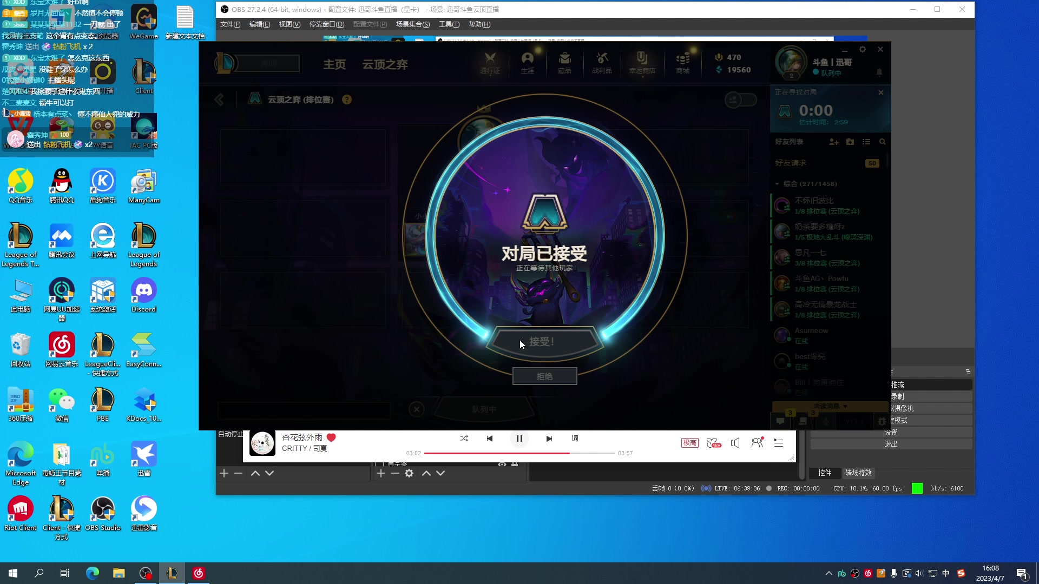Click the song progress bar in the mini player
The image size is (1039, 584).
(x=519, y=453)
